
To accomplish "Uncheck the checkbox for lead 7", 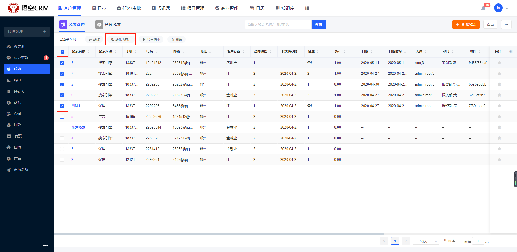I will point(62,73).
